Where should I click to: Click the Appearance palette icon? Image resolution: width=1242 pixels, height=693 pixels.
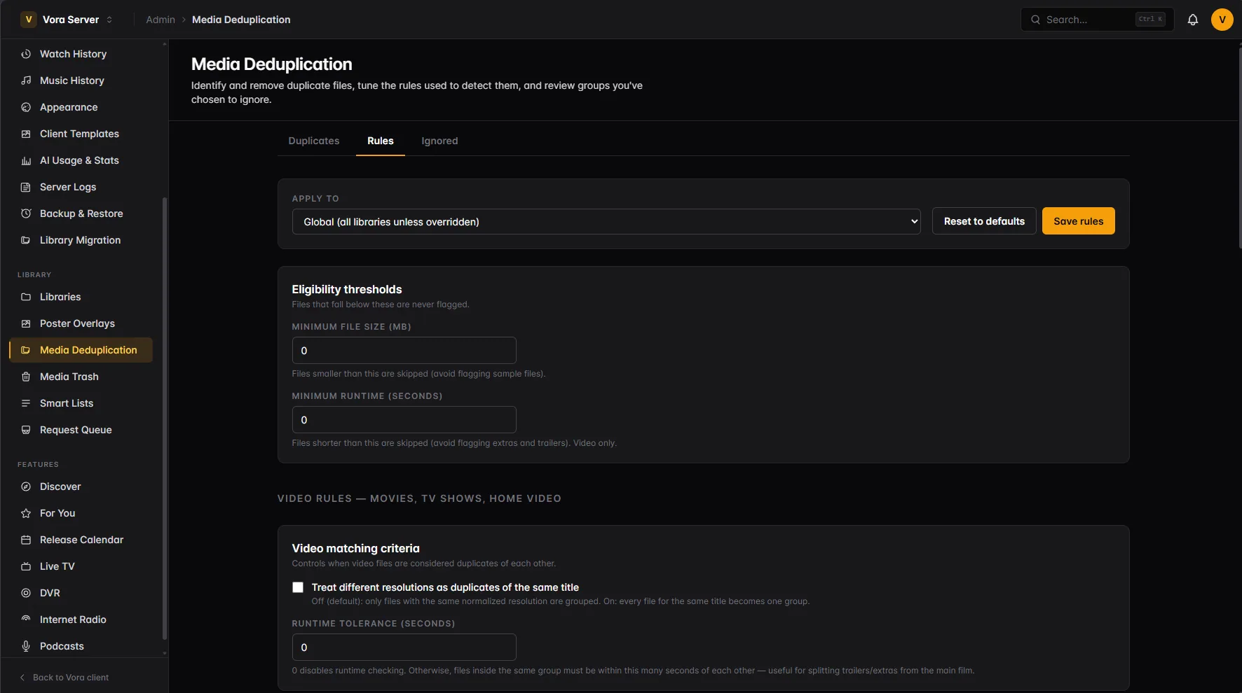pyautogui.click(x=26, y=107)
